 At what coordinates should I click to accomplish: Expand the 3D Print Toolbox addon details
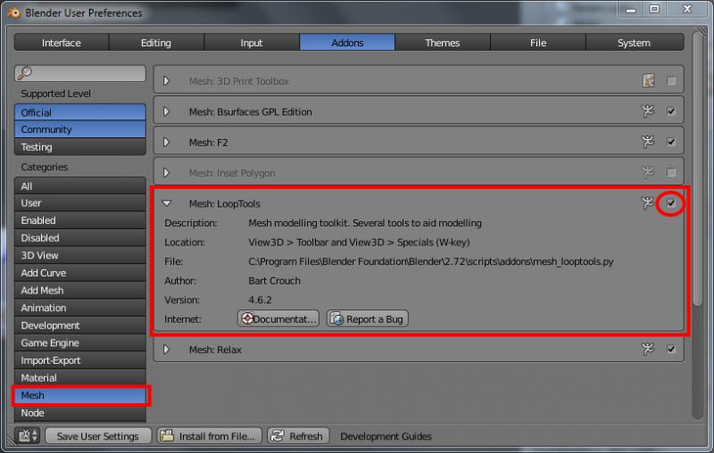[x=167, y=81]
